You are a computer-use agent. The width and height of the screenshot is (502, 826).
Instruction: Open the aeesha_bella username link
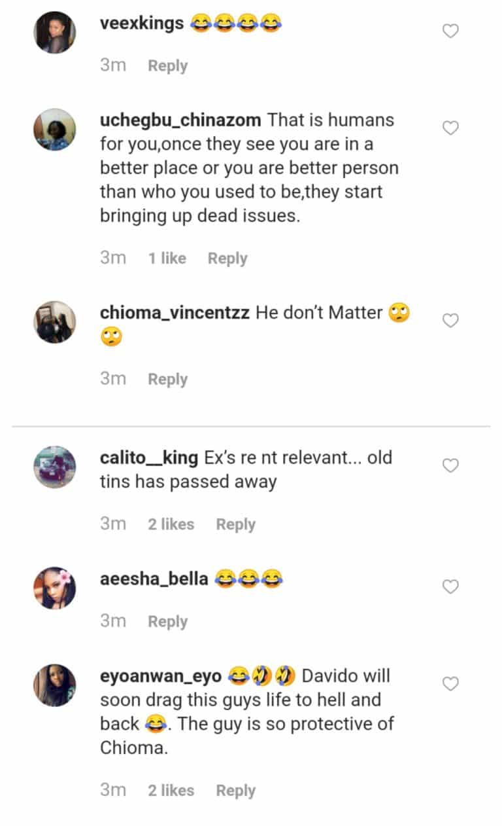pos(154,579)
